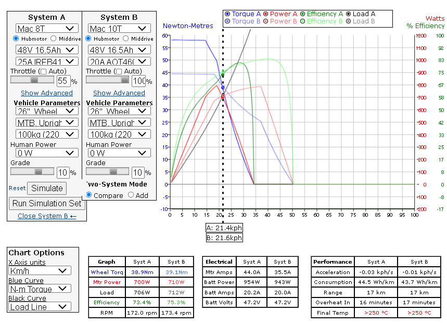Open X Axis units Km/h dropdown
447x323 pixels.
[40, 271]
